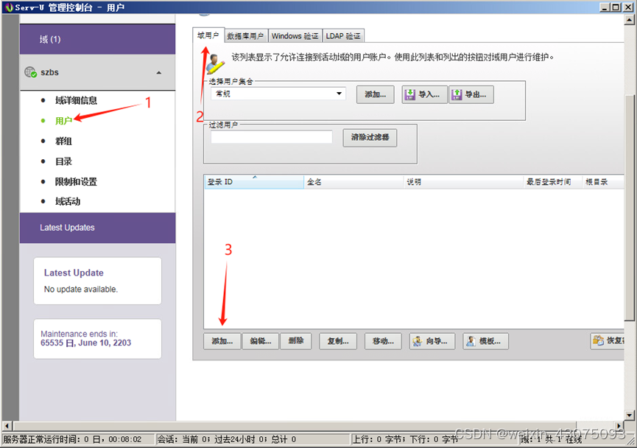Click the 说明 column header
637x448 pixels.
tap(463, 182)
